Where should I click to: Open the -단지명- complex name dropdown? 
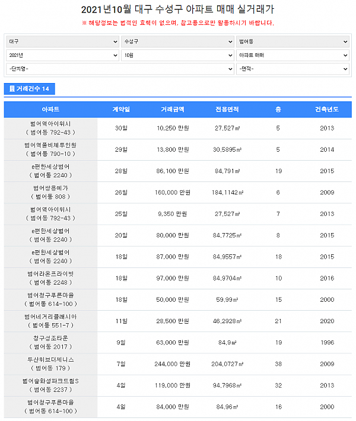tap(120, 69)
